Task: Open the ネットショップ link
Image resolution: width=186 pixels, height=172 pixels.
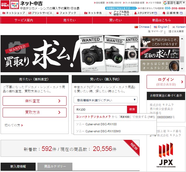Action: pos(13,13)
